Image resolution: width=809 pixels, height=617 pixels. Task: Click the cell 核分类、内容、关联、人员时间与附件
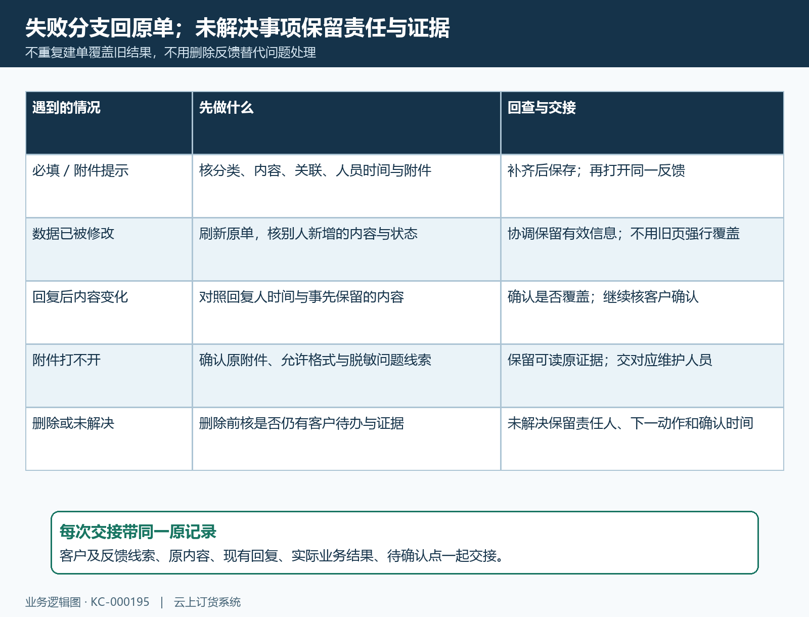[346, 186]
